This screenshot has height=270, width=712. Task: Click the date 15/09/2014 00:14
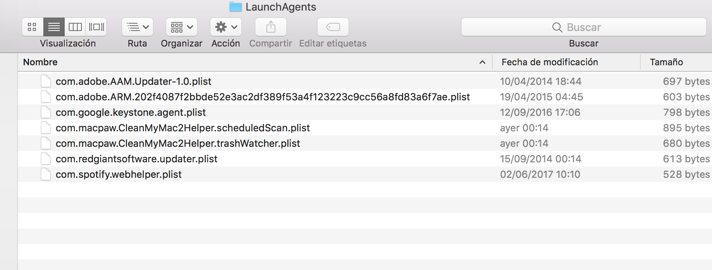(x=541, y=159)
